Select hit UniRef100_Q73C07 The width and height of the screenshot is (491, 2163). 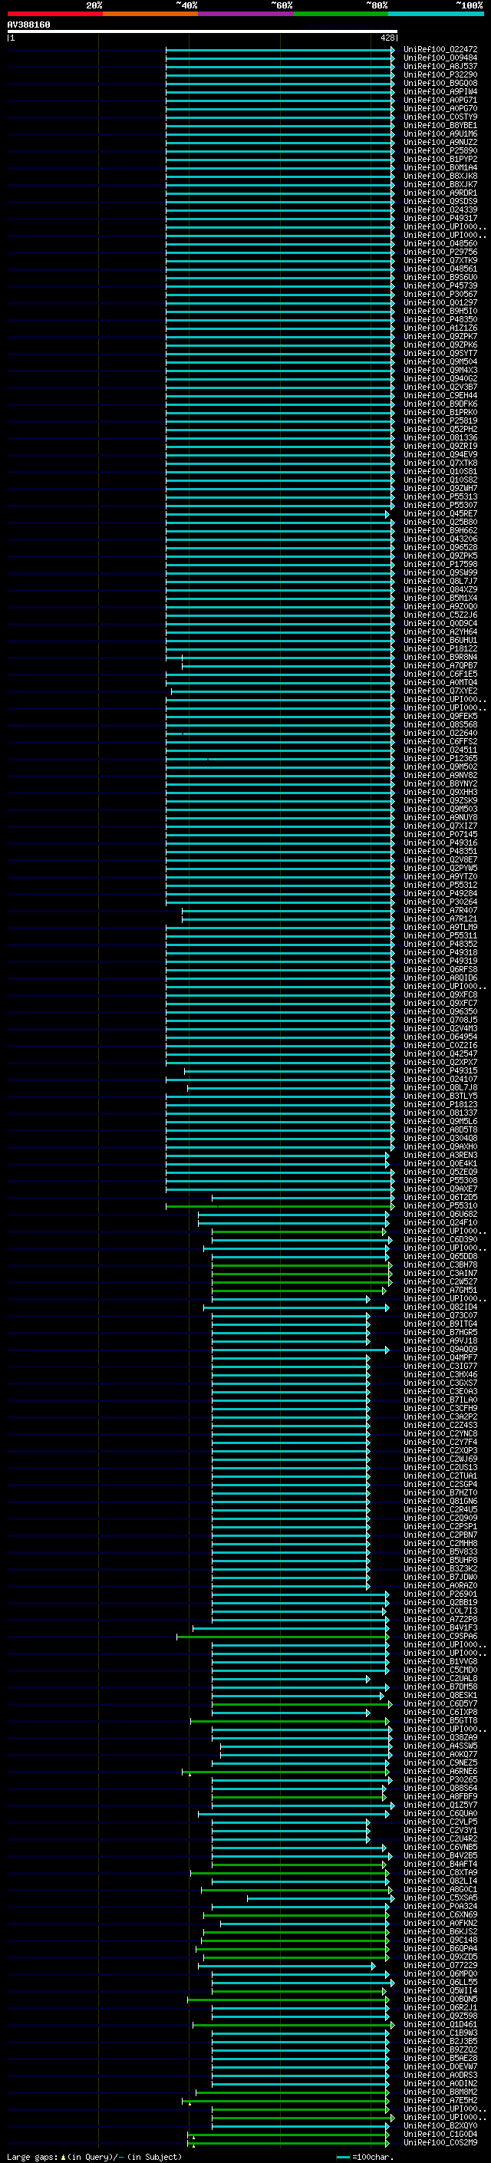tap(440, 1315)
